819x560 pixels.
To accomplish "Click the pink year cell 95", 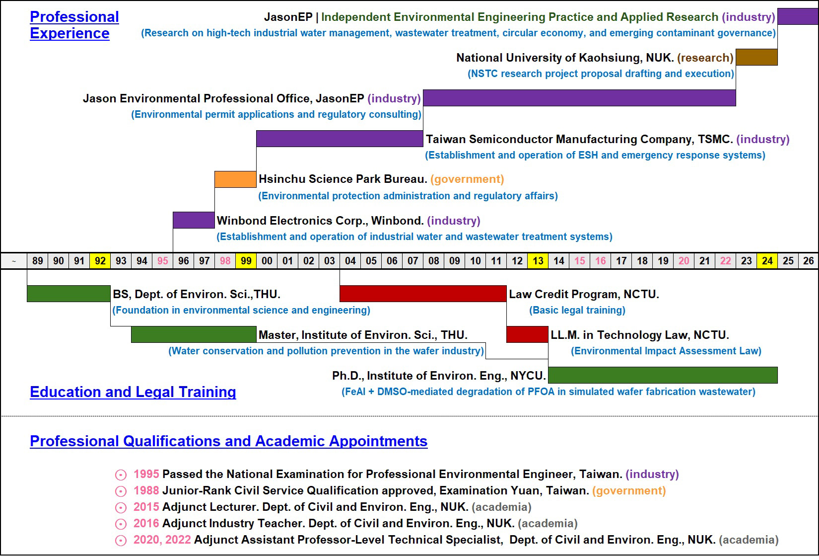I will pyautogui.click(x=163, y=261).
